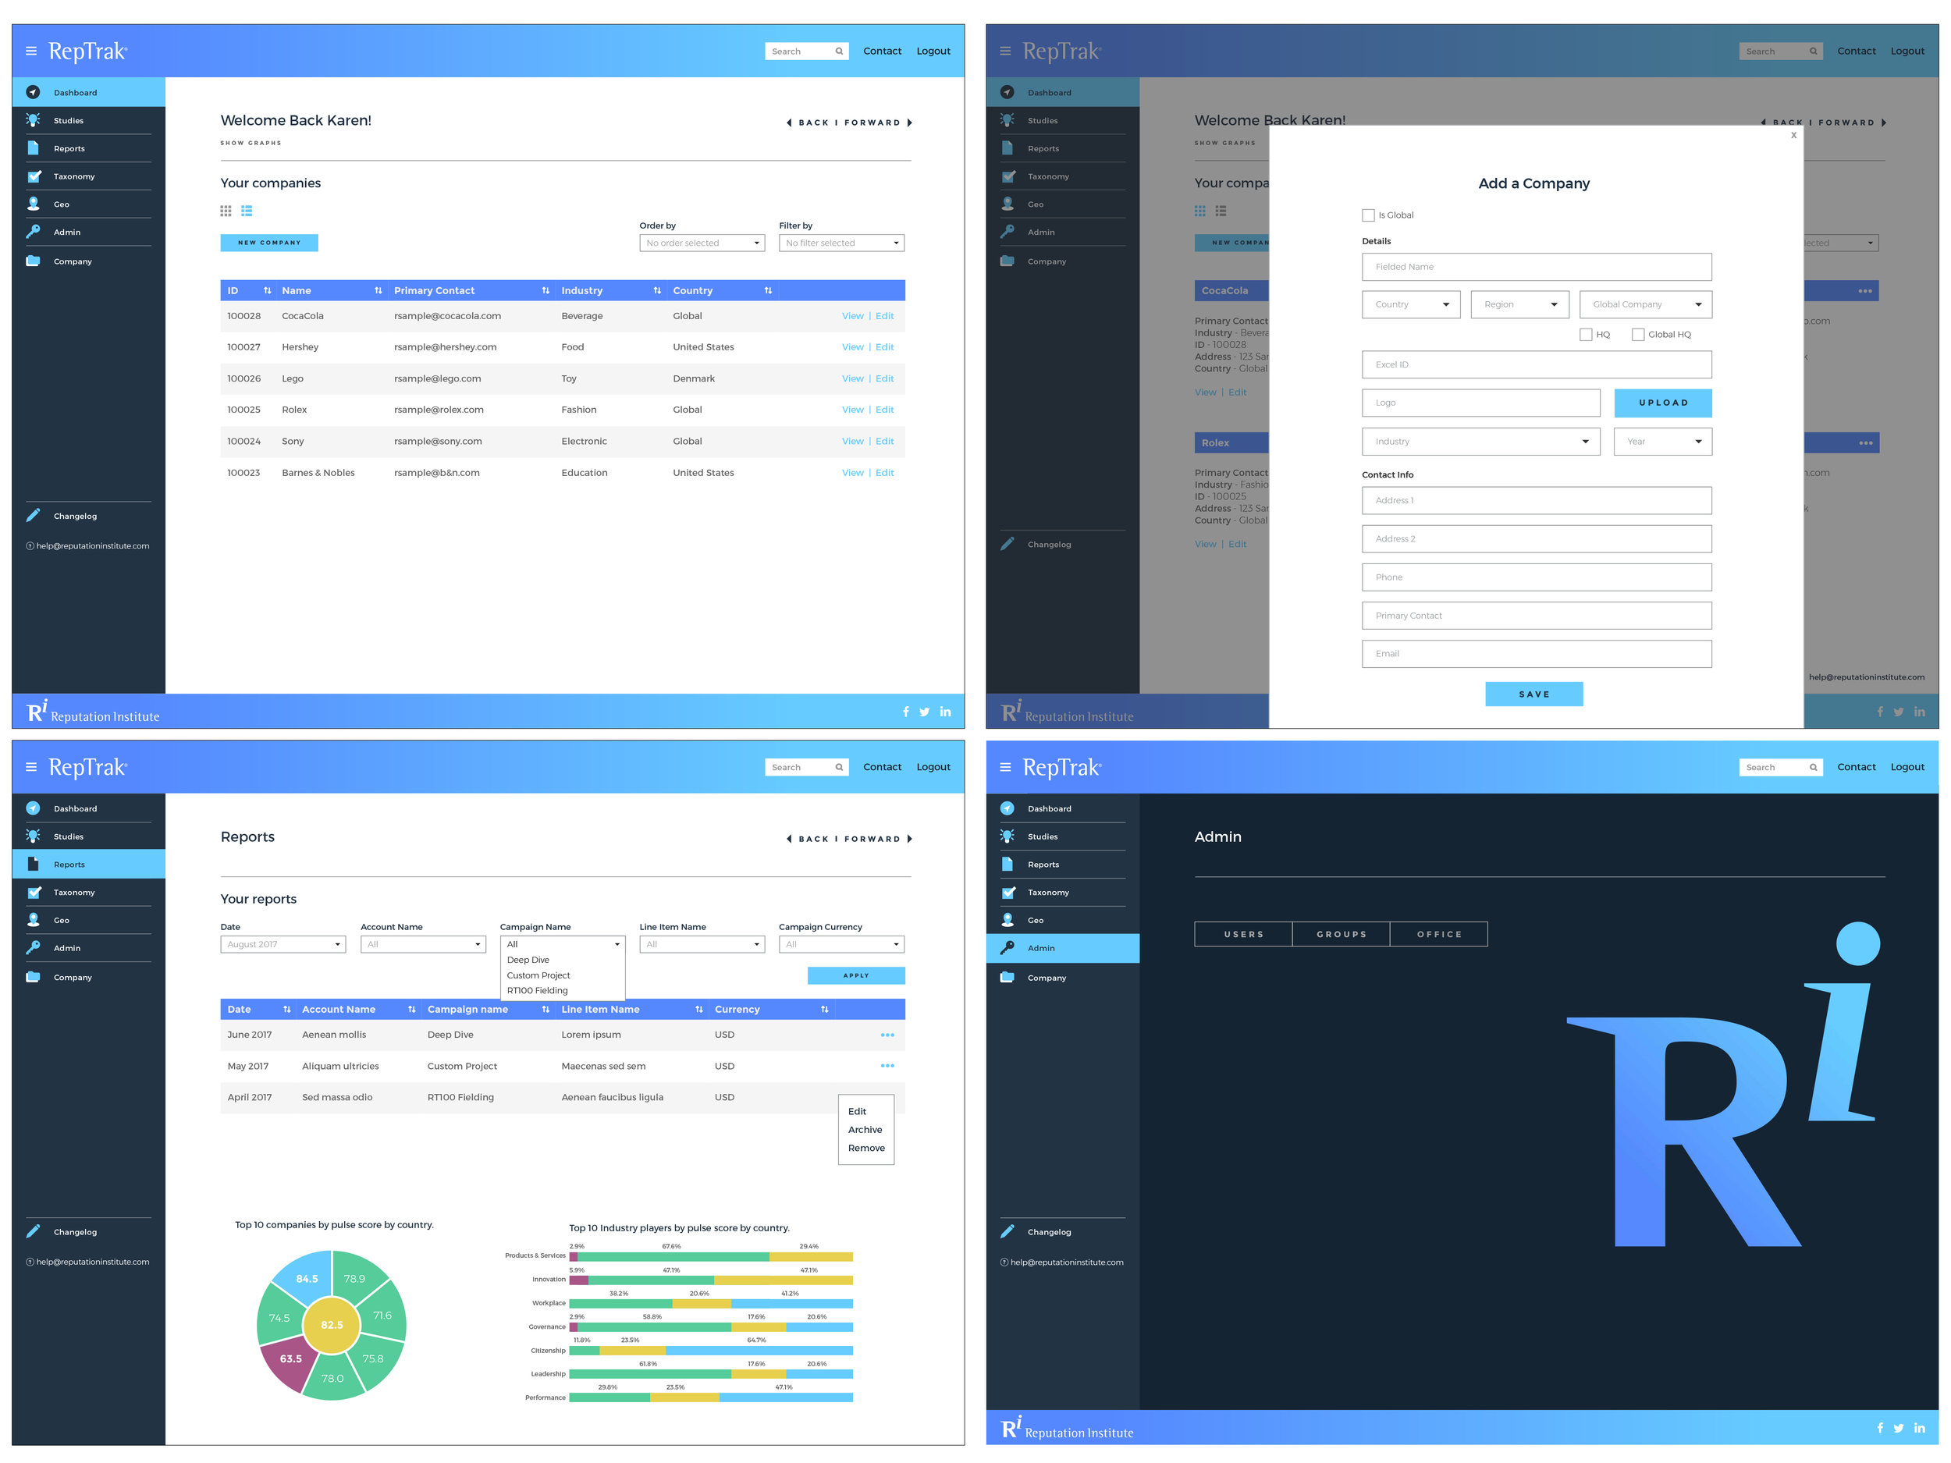Open the Filter by dropdown on the dashboard
The width and height of the screenshot is (1951, 1463).
[841, 243]
